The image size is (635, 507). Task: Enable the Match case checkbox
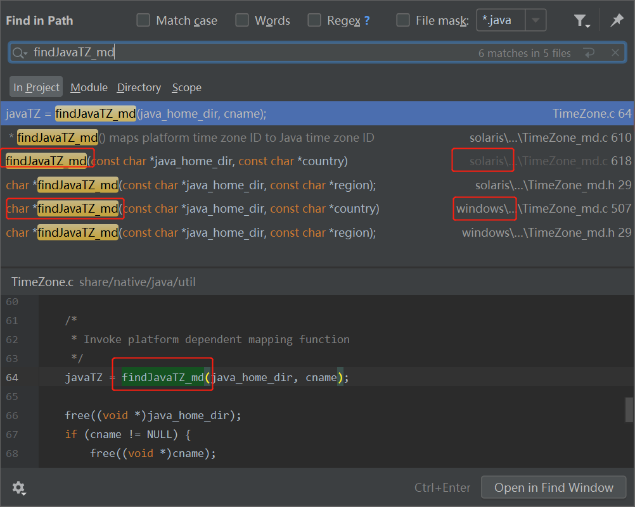[143, 20]
